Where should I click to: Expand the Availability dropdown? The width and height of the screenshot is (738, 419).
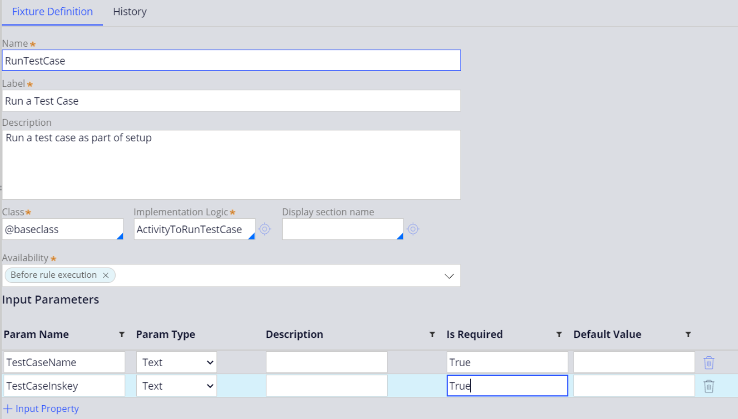coord(449,276)
